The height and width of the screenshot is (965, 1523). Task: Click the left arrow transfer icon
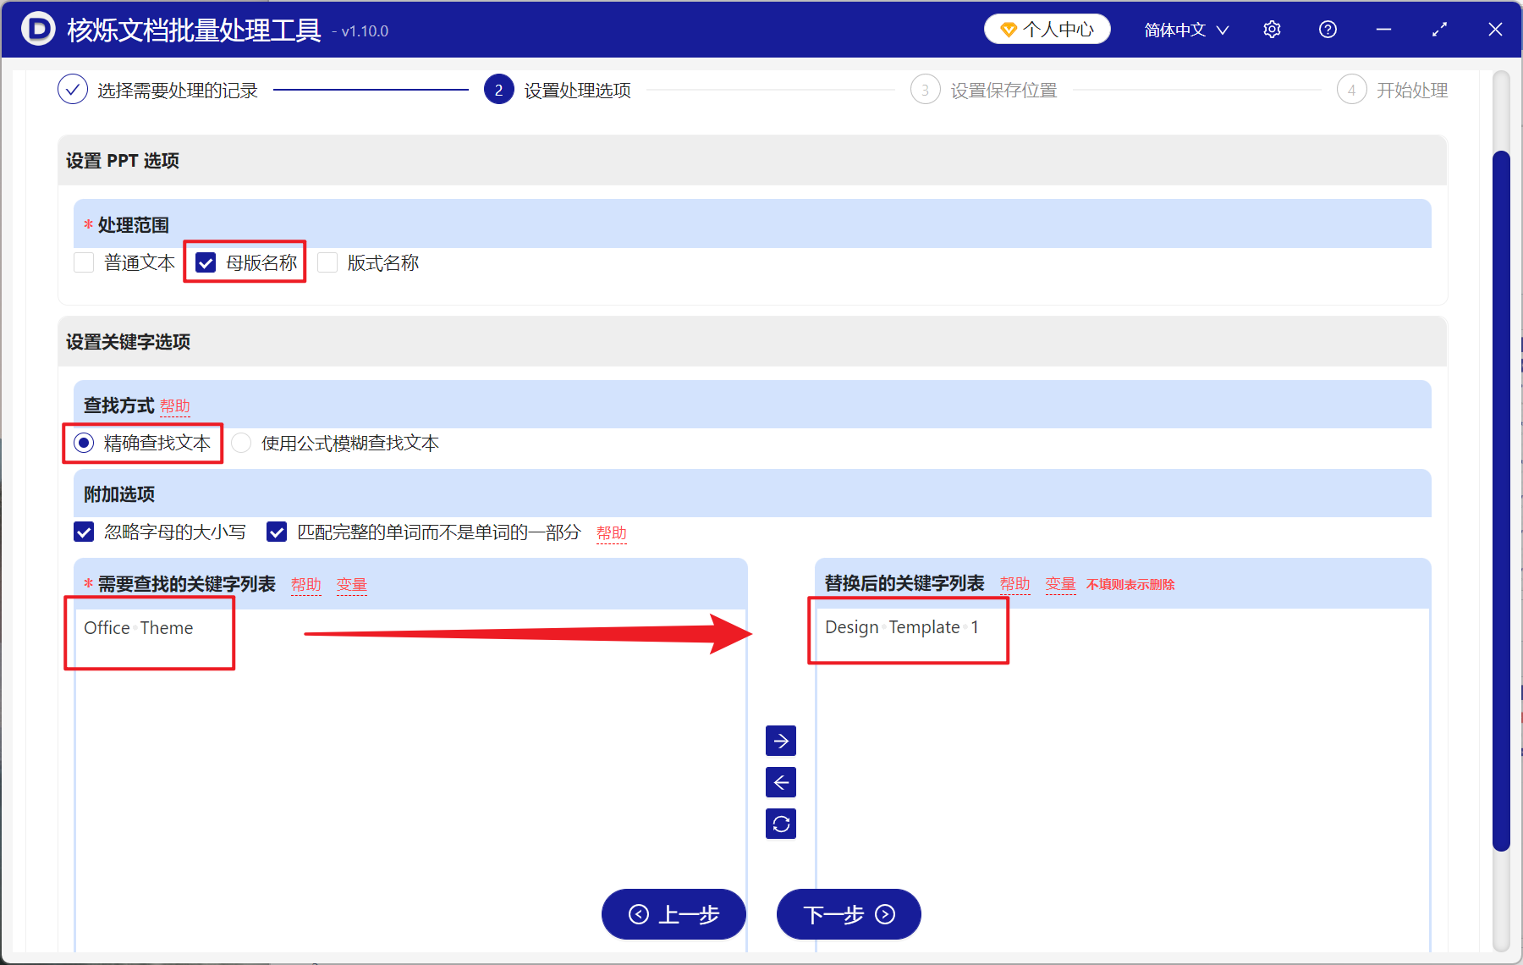[x=781, y=782]
